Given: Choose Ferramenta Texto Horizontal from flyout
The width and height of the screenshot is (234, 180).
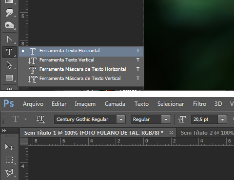Looking at the screenshot, I should (81, 51).
